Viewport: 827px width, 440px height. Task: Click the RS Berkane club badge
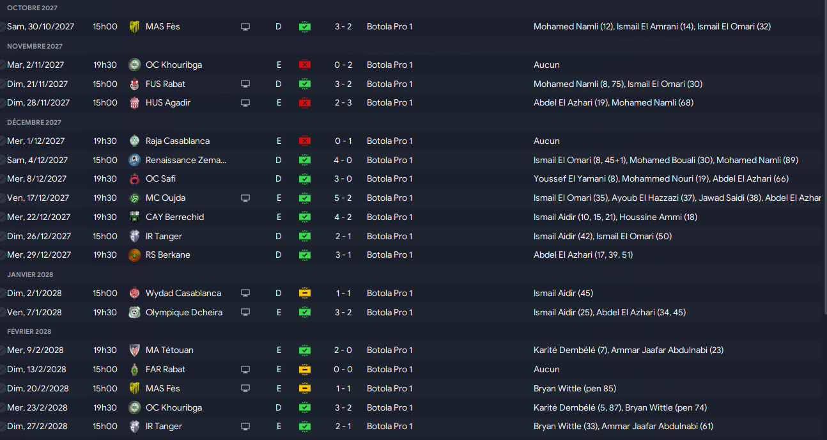pyautogui.click(x=134, y=255)
